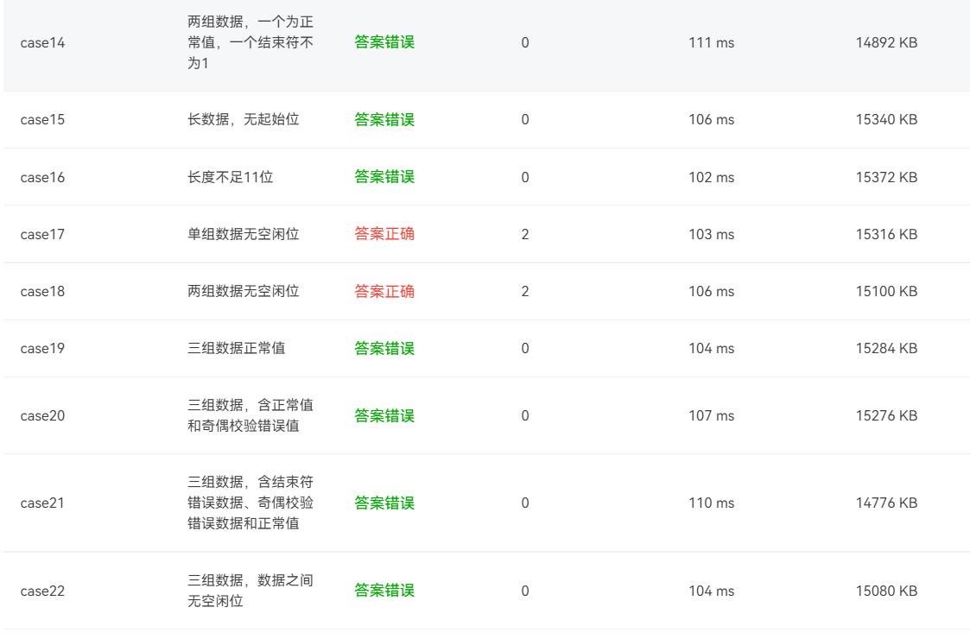Click the red 答案正确 status for case17
Image resolution: width=970 pixels, height=639 pixels.
(x=384, y=234)
